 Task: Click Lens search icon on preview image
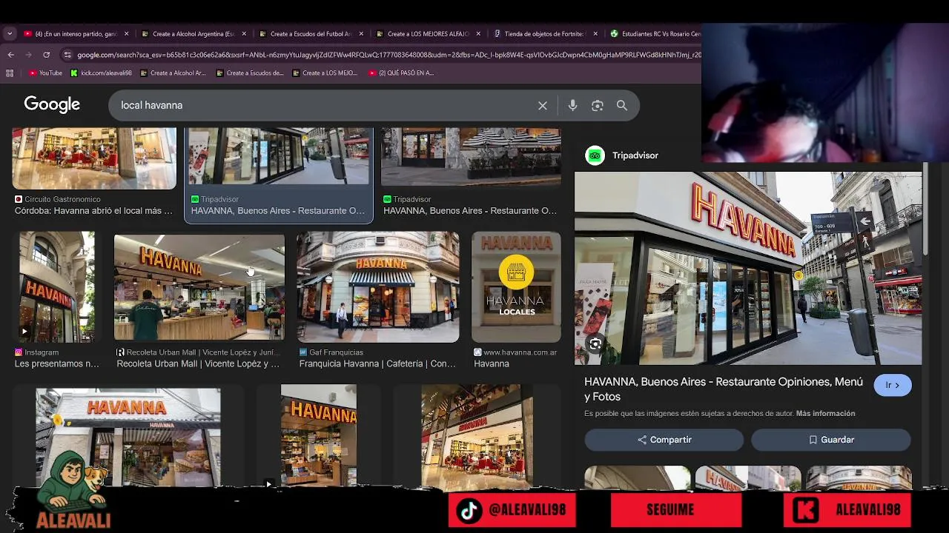tap(595, 344)
